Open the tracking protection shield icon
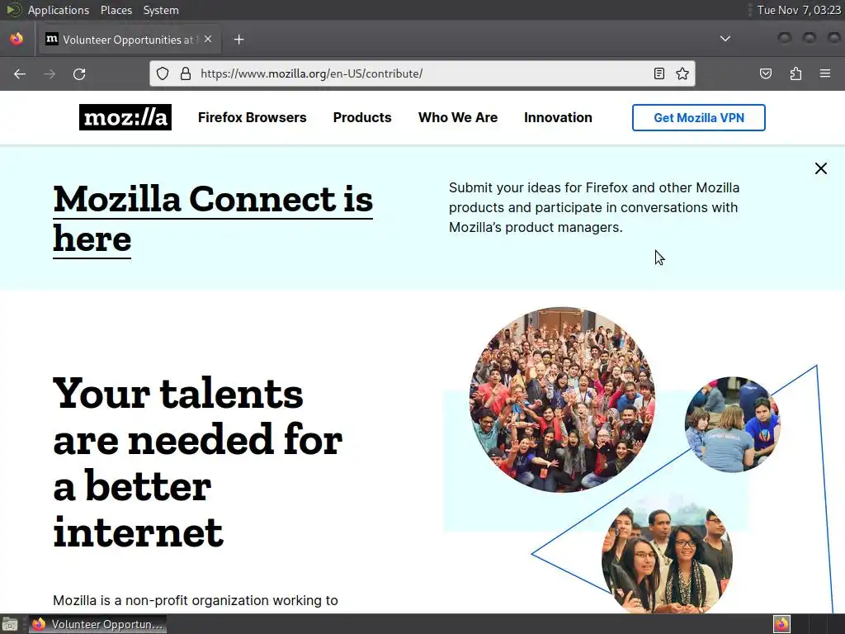Viewport: 845px width, 634px height. click(163, 73)
